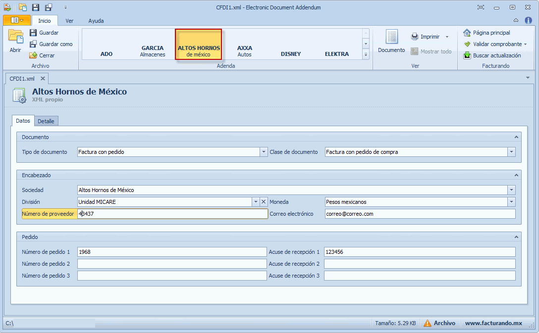Collapse the ribbon with the arrow

coord(516,20)
